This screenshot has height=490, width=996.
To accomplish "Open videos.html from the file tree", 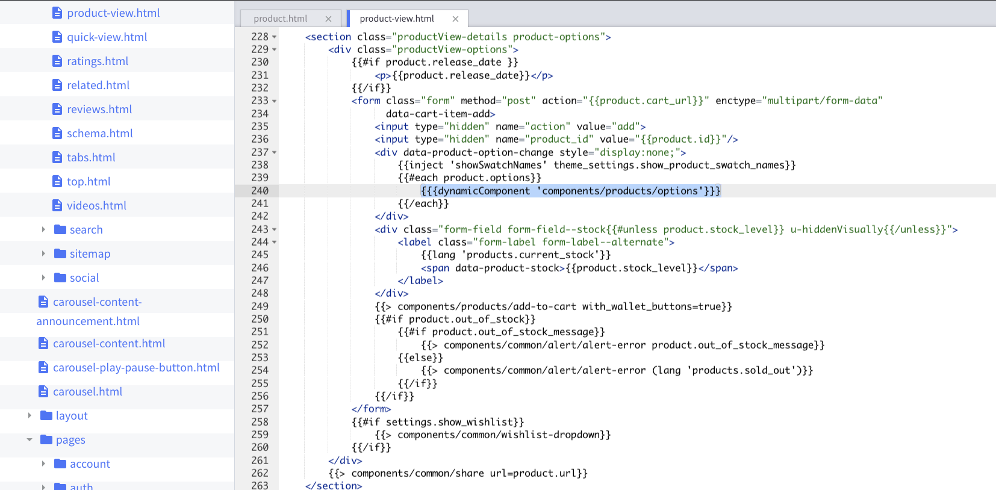I will tap(96, 206).
